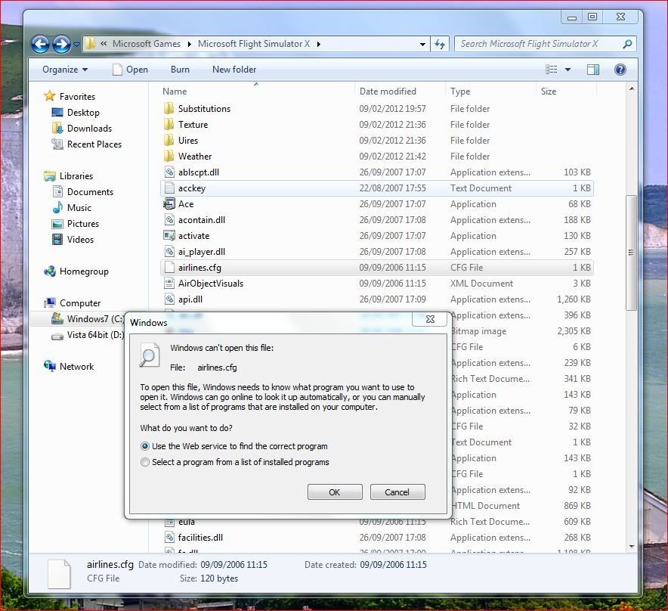
Task: Click the search magnifier icon
Action: pos(627,44)
